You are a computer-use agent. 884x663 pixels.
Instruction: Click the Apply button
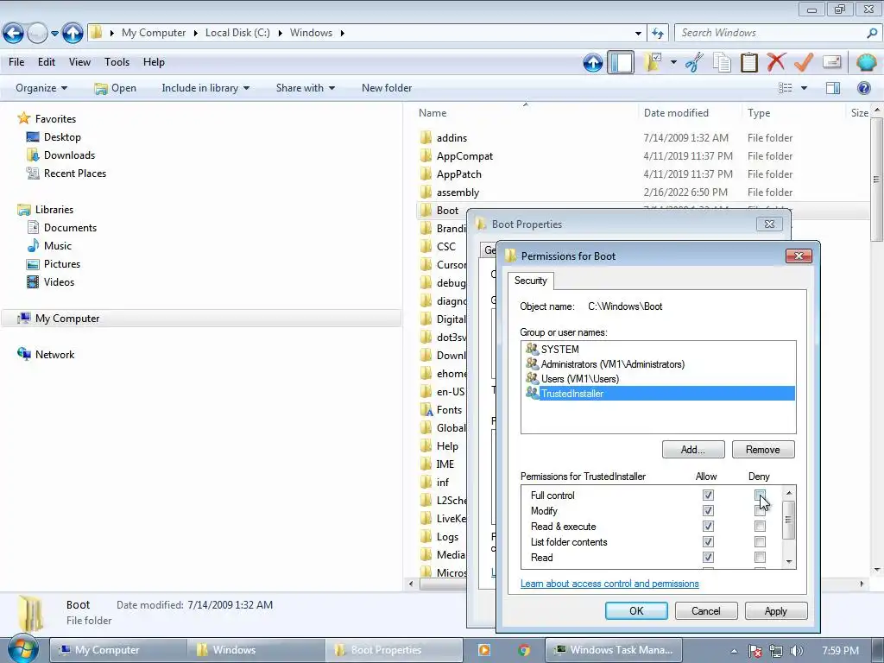coord(776,610)
